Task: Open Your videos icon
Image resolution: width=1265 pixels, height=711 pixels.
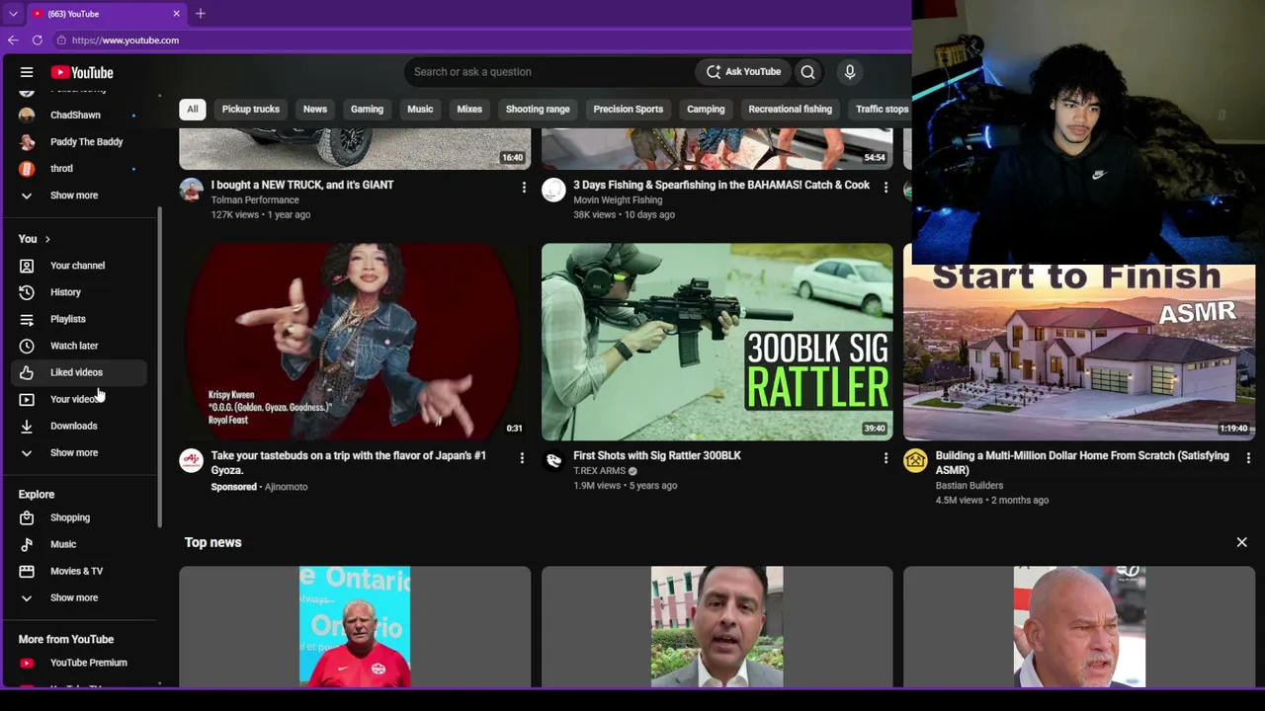Action: coord(27,399)
